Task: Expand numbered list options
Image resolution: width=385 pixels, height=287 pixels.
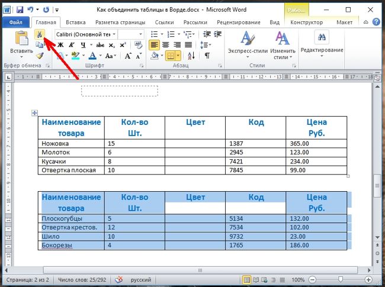Action: pos(179,34)
